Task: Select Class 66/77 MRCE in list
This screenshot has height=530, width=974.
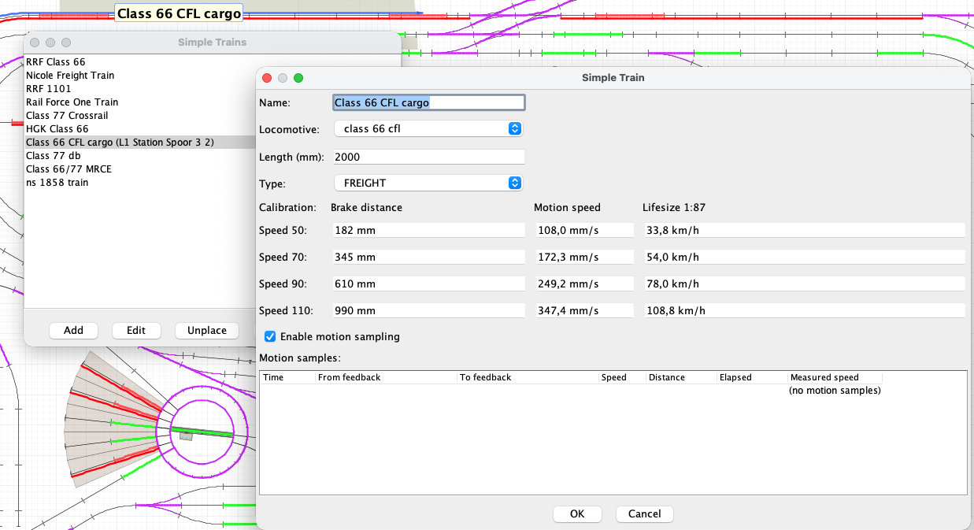Action: 140,169
